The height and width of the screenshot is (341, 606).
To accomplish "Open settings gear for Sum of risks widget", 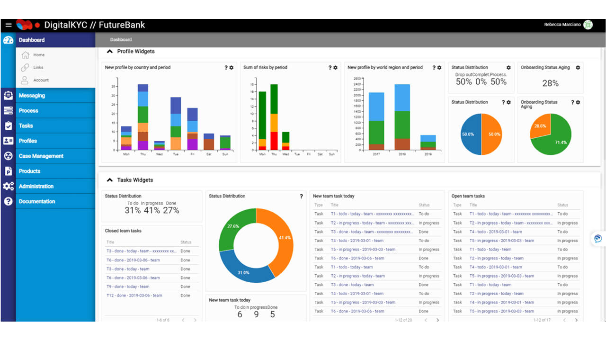I will pyautogui.click(x=335, y=68).
